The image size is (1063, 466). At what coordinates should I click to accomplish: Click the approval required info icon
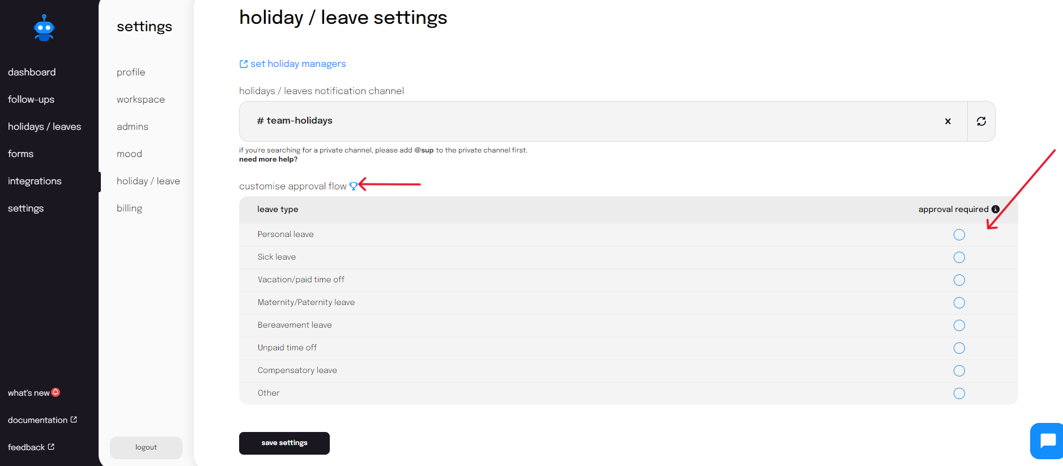[996, 209]
